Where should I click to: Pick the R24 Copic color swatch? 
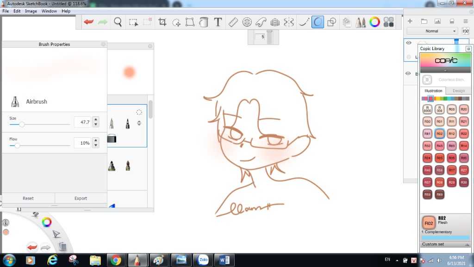(x=427, y=158)
